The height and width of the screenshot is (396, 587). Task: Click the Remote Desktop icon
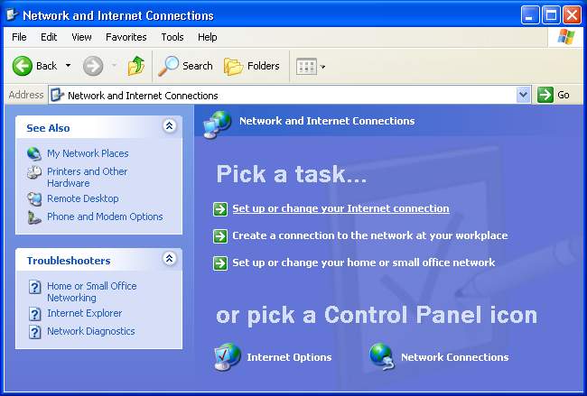click(x=34, y=199)
